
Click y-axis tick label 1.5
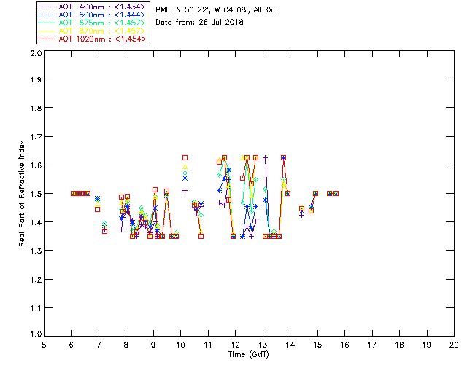[35, 194]
